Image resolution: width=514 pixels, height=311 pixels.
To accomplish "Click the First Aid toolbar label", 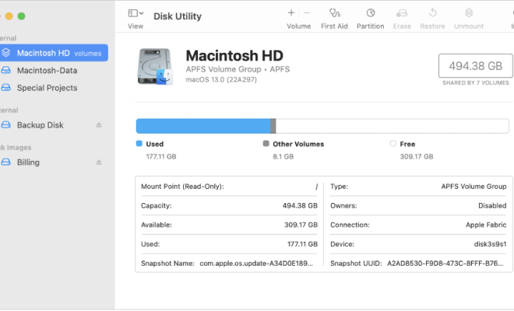I will point(334,26).
